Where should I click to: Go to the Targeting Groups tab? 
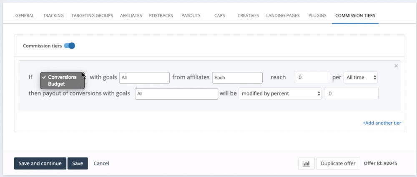click(92, 16)
